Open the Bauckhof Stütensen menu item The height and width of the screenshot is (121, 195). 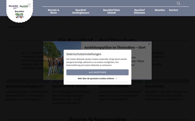pyautogui.click(x=139, y=11)
